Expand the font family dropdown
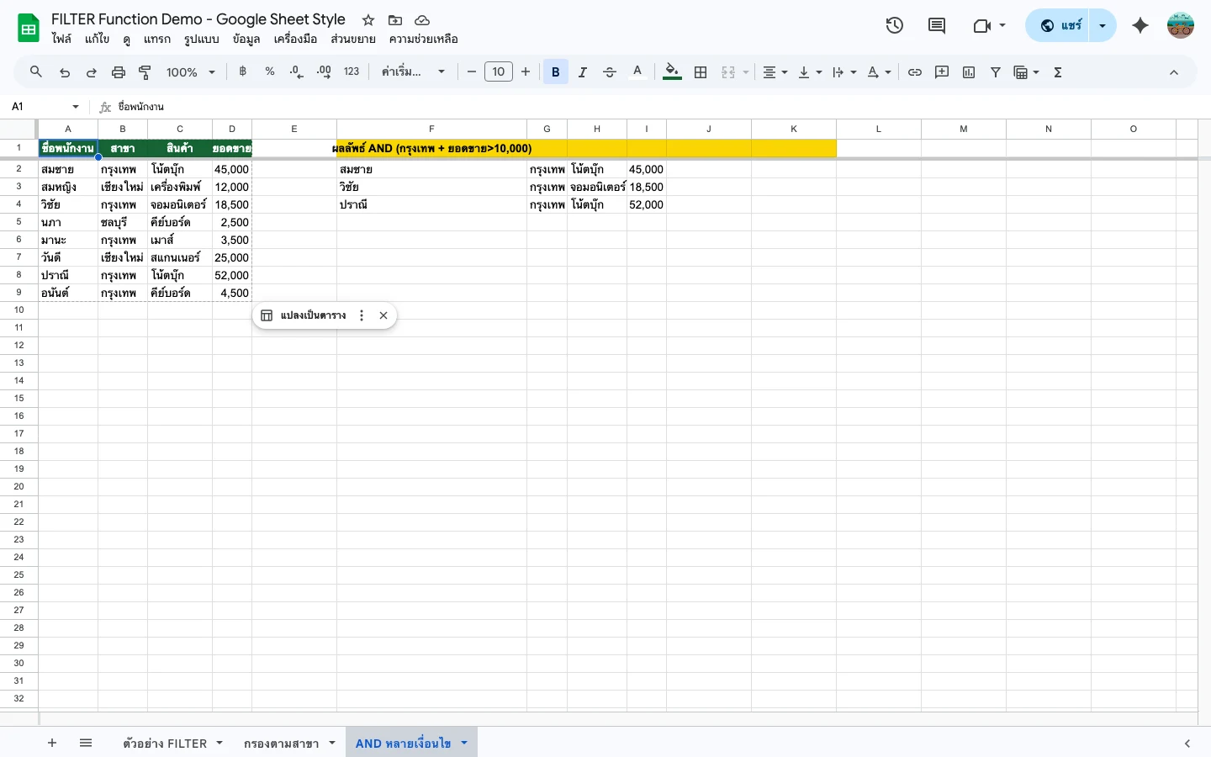 pos(413,72)
